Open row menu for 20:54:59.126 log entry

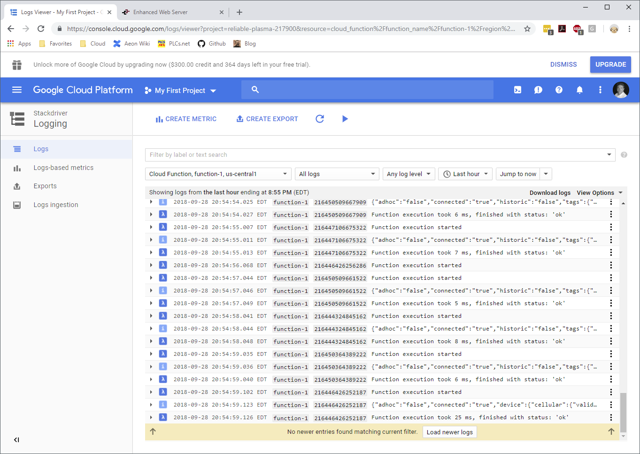point(611,417)
